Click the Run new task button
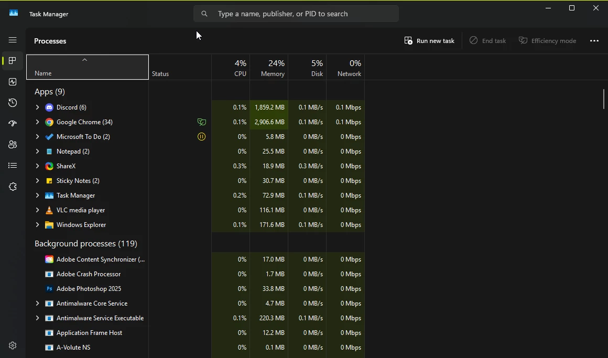 pos(429,41)
